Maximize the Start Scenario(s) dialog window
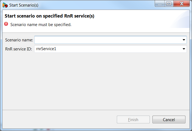Image resolution: width=192 pixels, height=131 pixels. coord(169,4)
